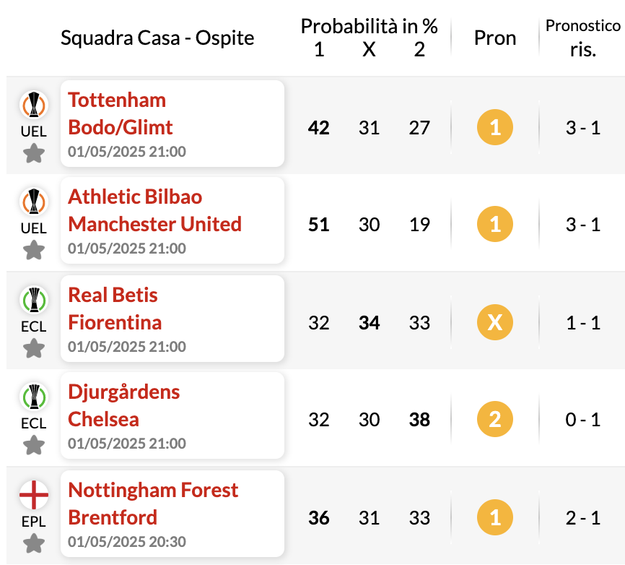This screenshot has height=565, width=625.
Task: Open the Djurgårdens Chelsea match details
Action: click(x=172, y=415)
